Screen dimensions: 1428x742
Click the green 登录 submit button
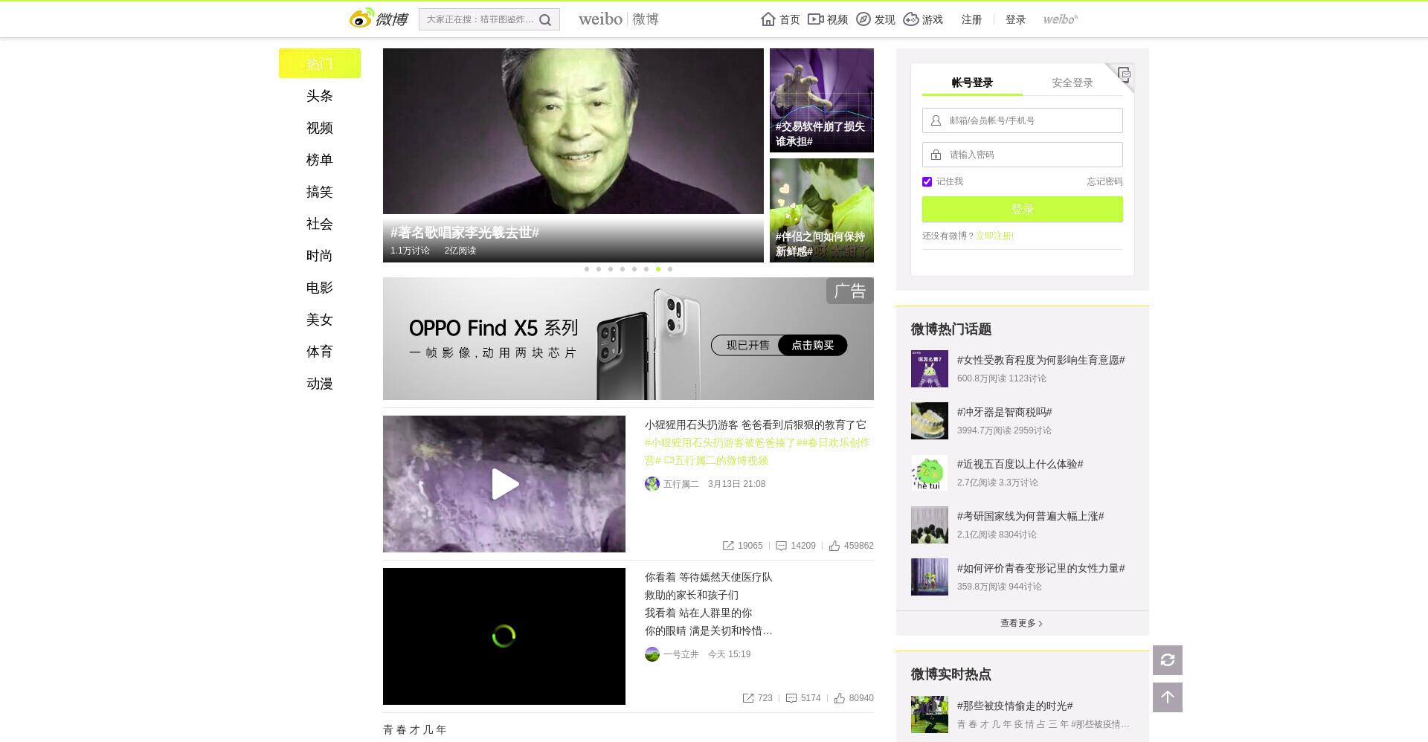tap(1023, 210)
